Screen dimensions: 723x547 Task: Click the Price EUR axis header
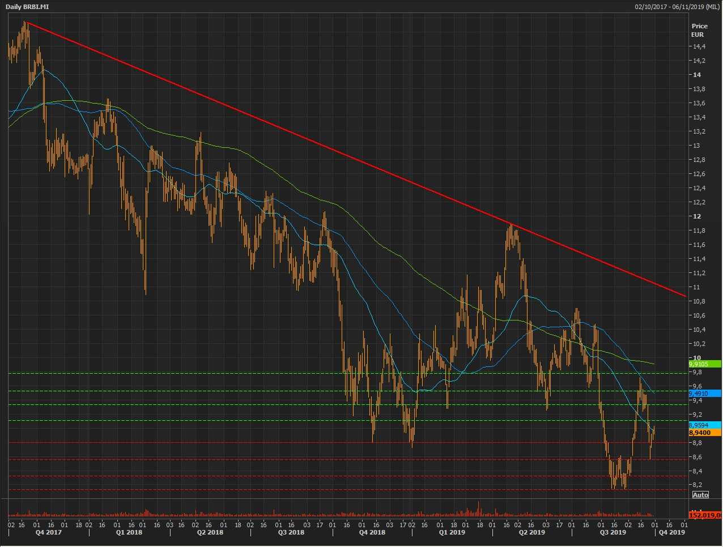point(699,30)
